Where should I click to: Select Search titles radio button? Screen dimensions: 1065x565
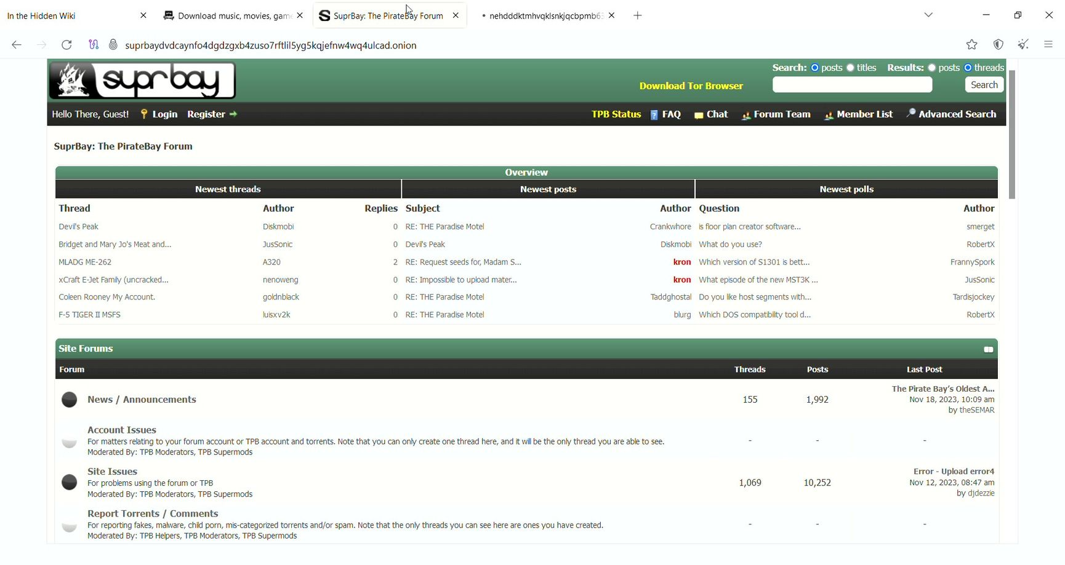[x=850, y=68]
